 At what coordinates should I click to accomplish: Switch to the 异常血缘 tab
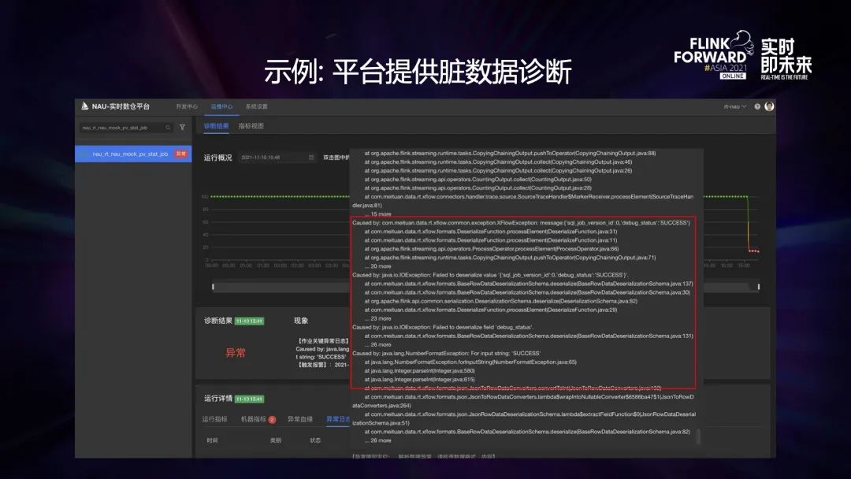click(300, 419)
